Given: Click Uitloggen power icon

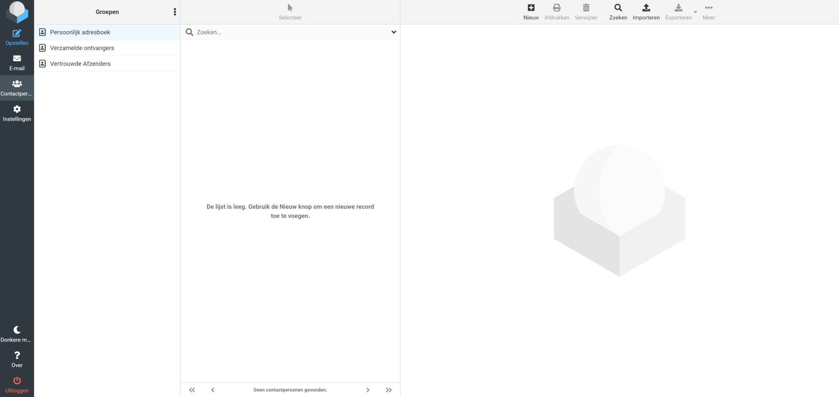Looking at the screenshot, I should 17,385.
